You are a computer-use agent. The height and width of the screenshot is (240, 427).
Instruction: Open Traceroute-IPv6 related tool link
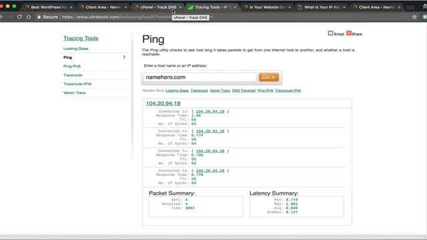(288, 91)
